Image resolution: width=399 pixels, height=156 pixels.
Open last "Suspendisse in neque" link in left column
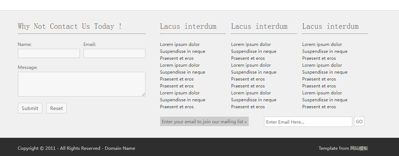[x=182, y=100]
